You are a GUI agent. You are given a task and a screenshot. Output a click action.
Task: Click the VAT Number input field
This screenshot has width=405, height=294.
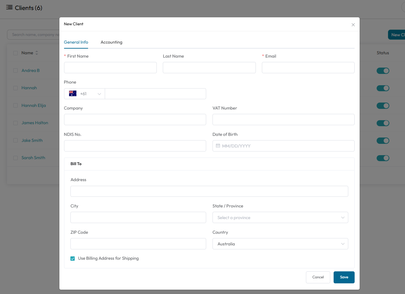284,120
